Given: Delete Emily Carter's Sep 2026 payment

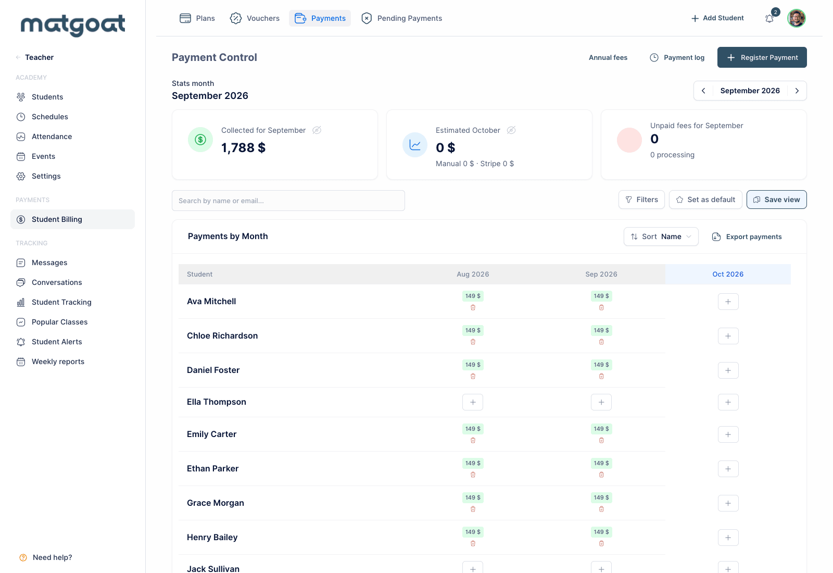Looking at the screenshot, I should (601, 440).
